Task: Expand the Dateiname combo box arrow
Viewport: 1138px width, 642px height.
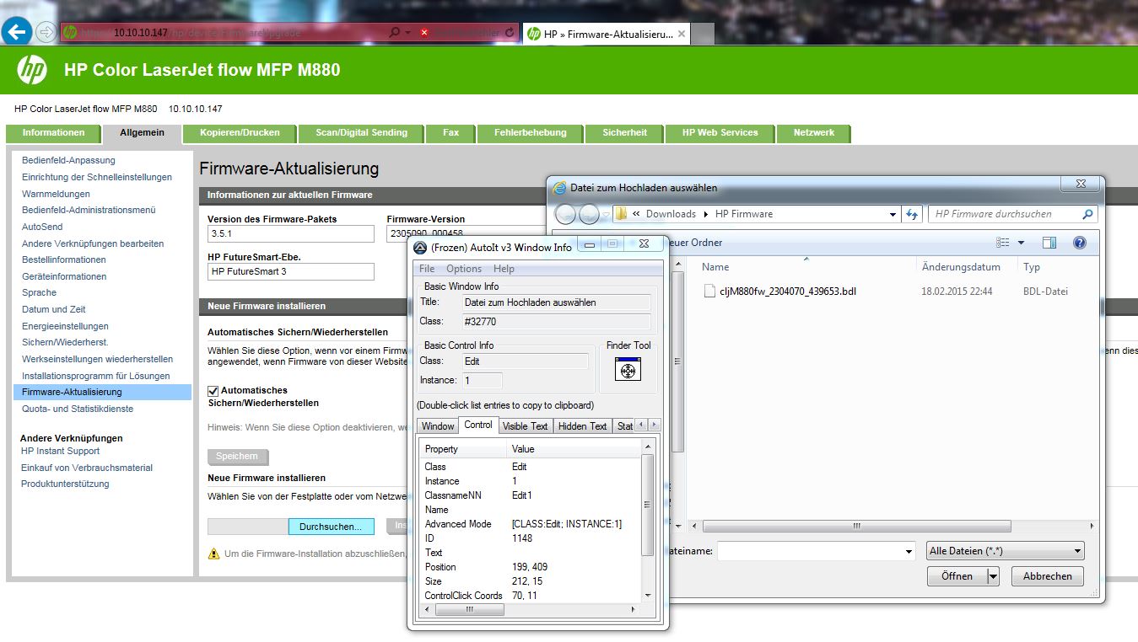Action: click(909, 552)
